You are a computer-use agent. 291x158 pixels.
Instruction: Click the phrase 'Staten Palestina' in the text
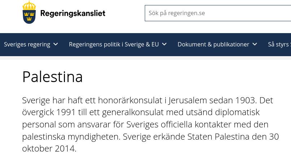point(218,137)
